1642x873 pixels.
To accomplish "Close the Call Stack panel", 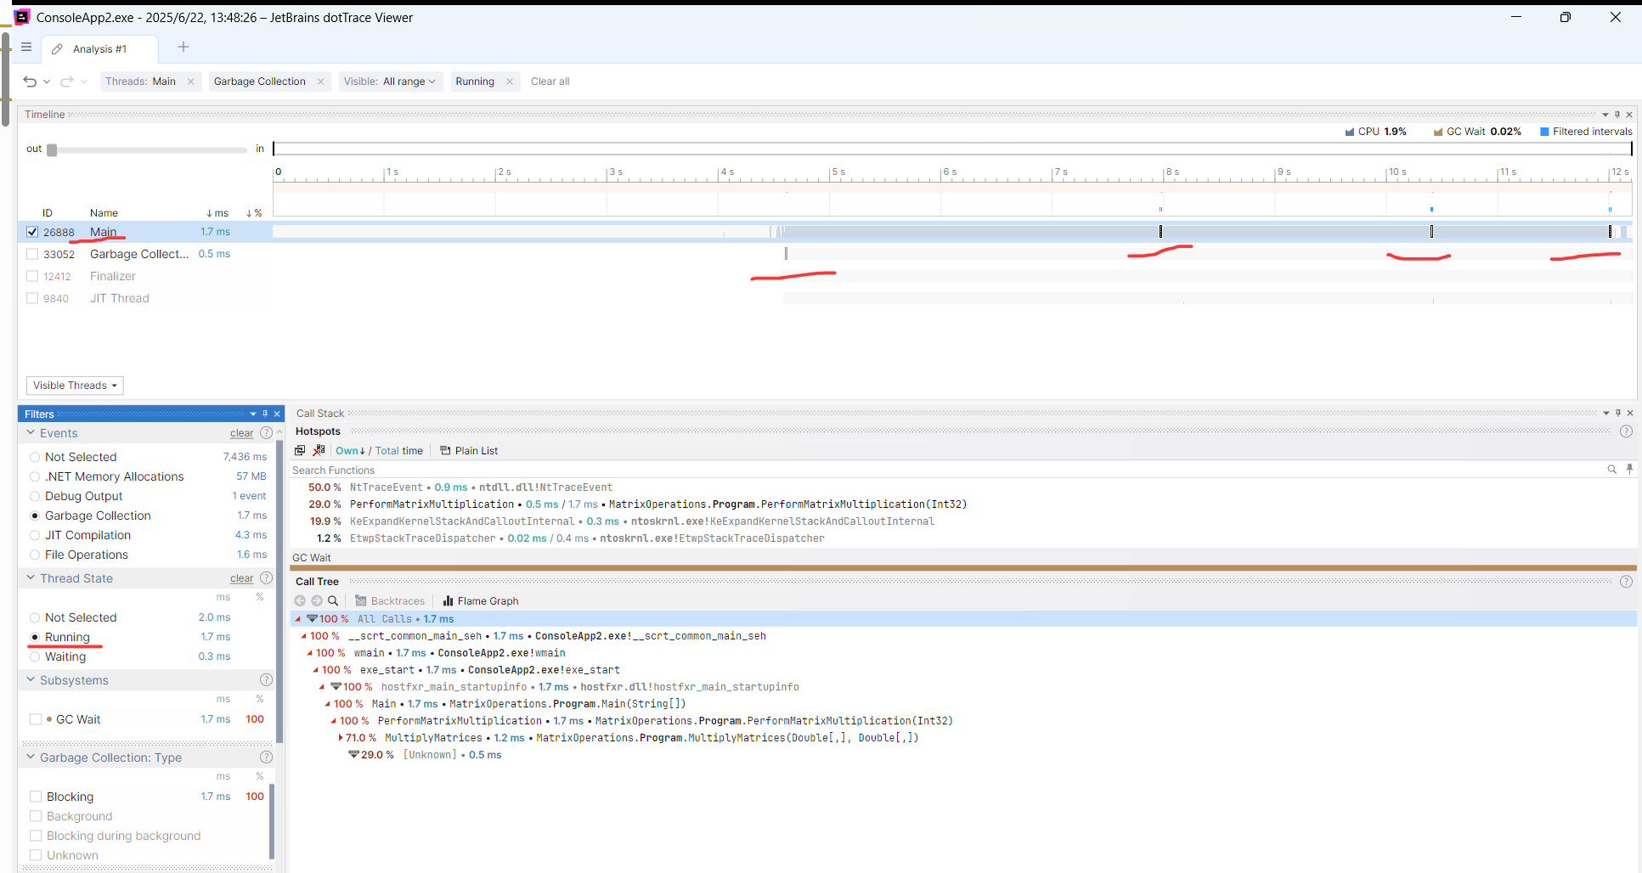I will click(x=1629, y=414).
